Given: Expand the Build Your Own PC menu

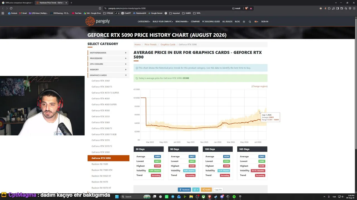Looking at the screenshot, I should 163,22.
